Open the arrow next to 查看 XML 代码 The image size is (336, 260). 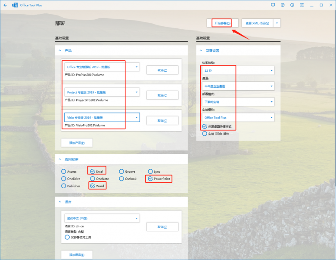coord(277,23)
